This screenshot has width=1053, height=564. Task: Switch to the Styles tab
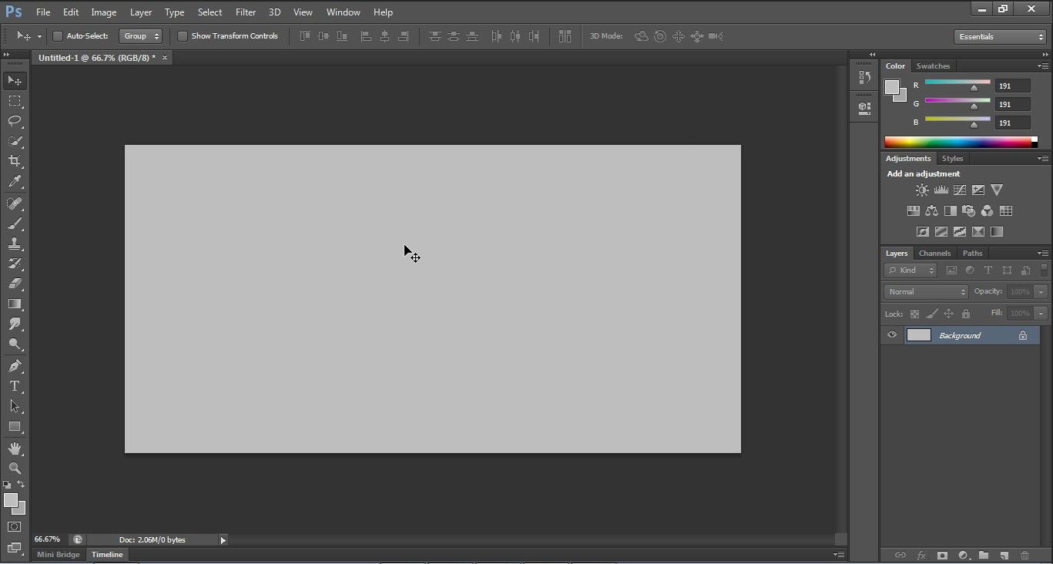click(953, 158)
